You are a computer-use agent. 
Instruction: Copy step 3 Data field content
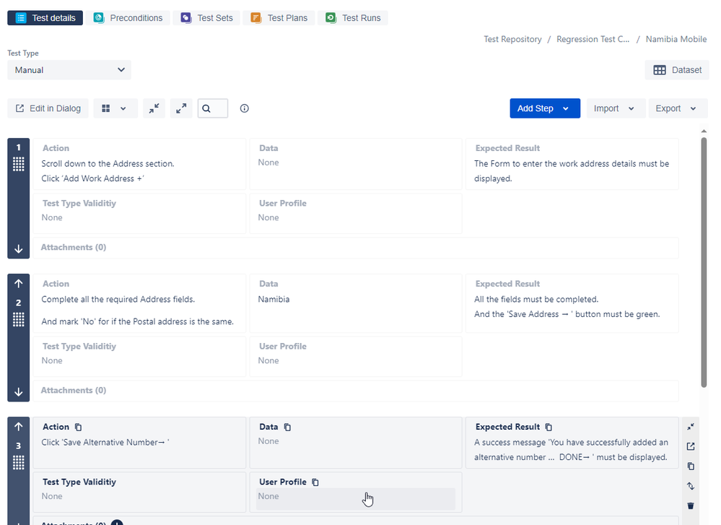click(287, 427)
